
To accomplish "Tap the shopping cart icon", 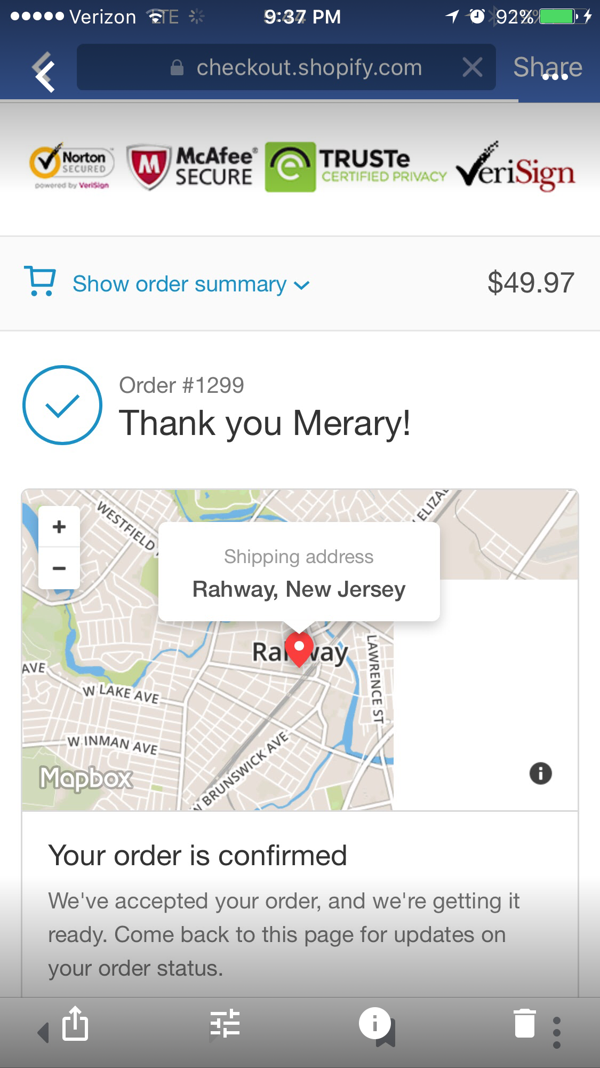I will (x=40, y=281).
